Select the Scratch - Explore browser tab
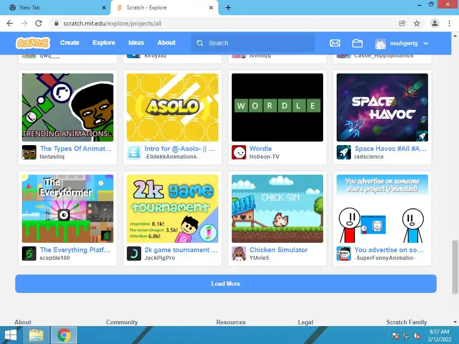This screenshot has height=344, width=459. pyautogui.click(x=164, y=8)
